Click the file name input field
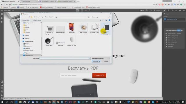 (65, 58)
